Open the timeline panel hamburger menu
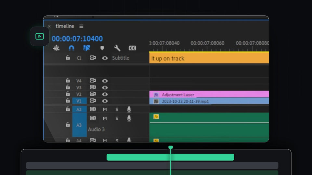This screenshot has width=312, height=175. 81,26
